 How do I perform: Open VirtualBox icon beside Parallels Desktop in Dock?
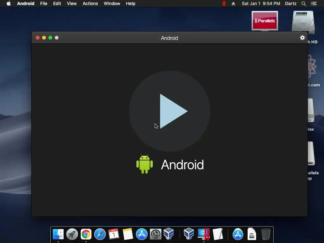(189, 234)
